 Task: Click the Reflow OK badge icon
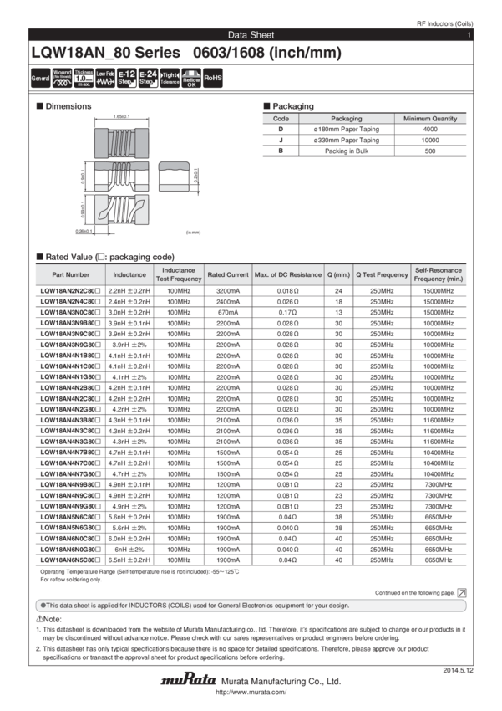191,78
